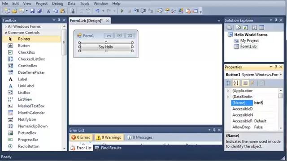Viewport: 287px width, 161px height.
Task: Open the Button1 object dropdown in Properties
Action: tap(281, 75)
